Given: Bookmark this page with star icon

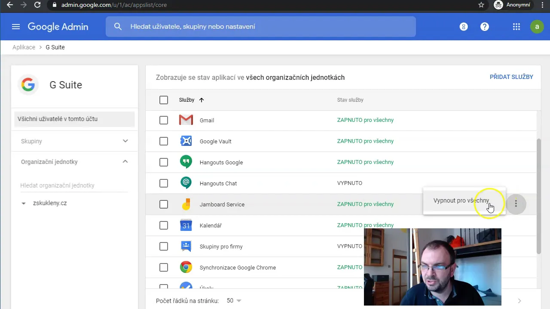Looking at the screenshot, I should 481,5.
